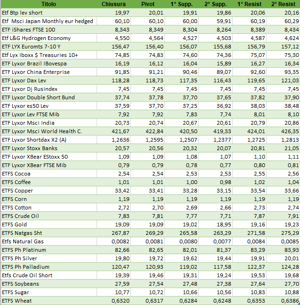300x305 pixels.
Task: Select the Etfs Crude Oil Short cell
Action: [x=49, y=275]
